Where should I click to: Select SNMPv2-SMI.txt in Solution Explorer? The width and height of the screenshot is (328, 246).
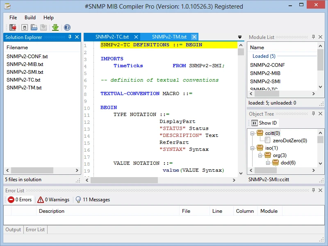coord(25,72)
